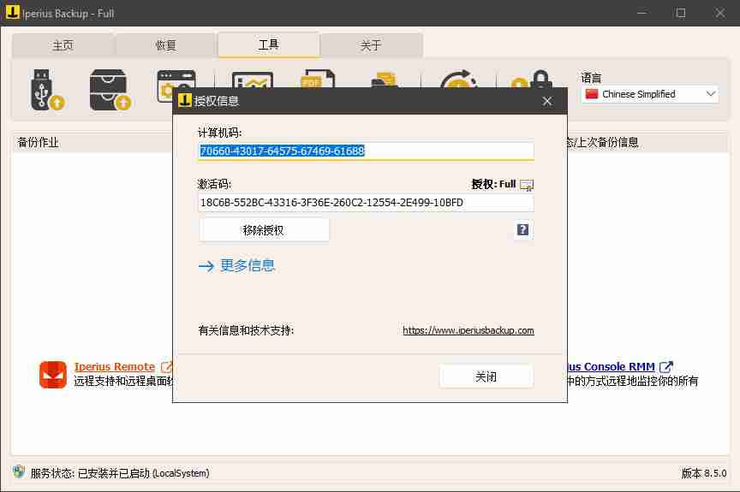The image size is (740, 492).
Task: Click the 服务状态 status bar text
Action: [120, 472]
